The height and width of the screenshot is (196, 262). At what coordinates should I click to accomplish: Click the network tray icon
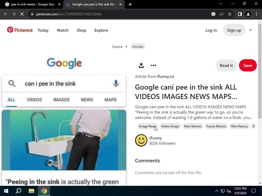[223, 191]
